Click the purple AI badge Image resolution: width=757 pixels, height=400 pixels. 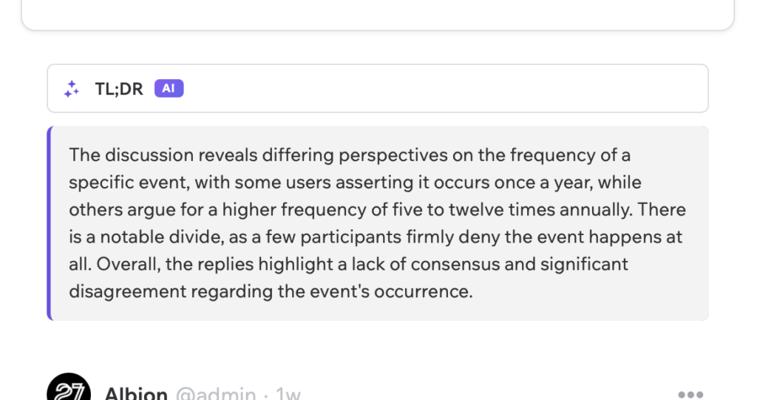pos(169,89)
